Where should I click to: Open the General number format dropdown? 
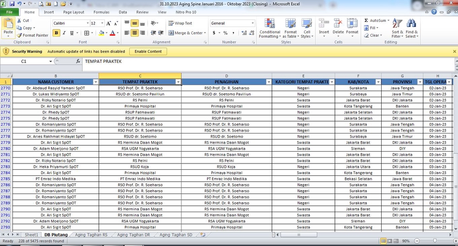252,23
